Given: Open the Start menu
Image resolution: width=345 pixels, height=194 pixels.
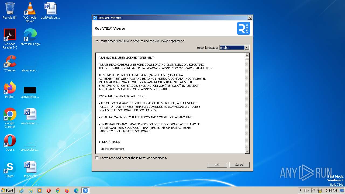Looking at the screenshot, I should 8,190.
